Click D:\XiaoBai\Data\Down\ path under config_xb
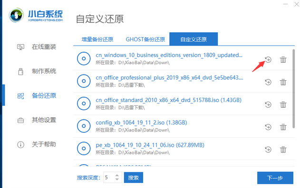The width and height of the screenshot is (300, 188). (144, 130)
